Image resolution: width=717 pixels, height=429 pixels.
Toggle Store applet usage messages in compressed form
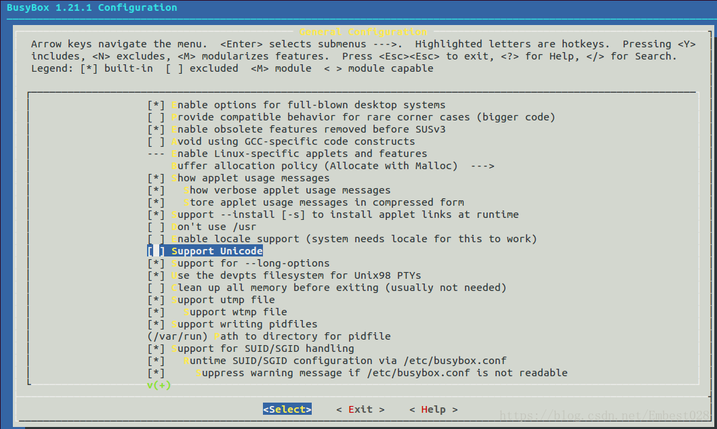tap(306, 202)
